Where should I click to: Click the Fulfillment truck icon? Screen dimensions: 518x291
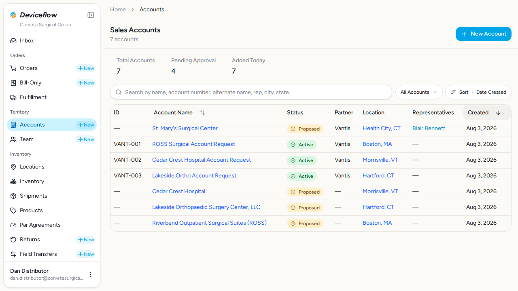pos(13,97)
